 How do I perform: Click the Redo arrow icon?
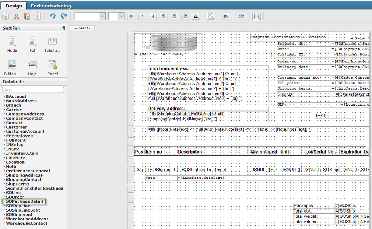click(64, 16)
